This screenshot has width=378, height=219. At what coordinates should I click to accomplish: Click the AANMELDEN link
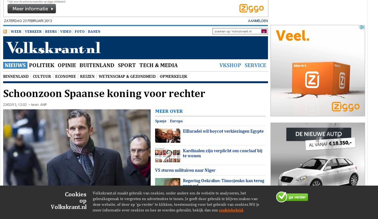click(258, 21)
